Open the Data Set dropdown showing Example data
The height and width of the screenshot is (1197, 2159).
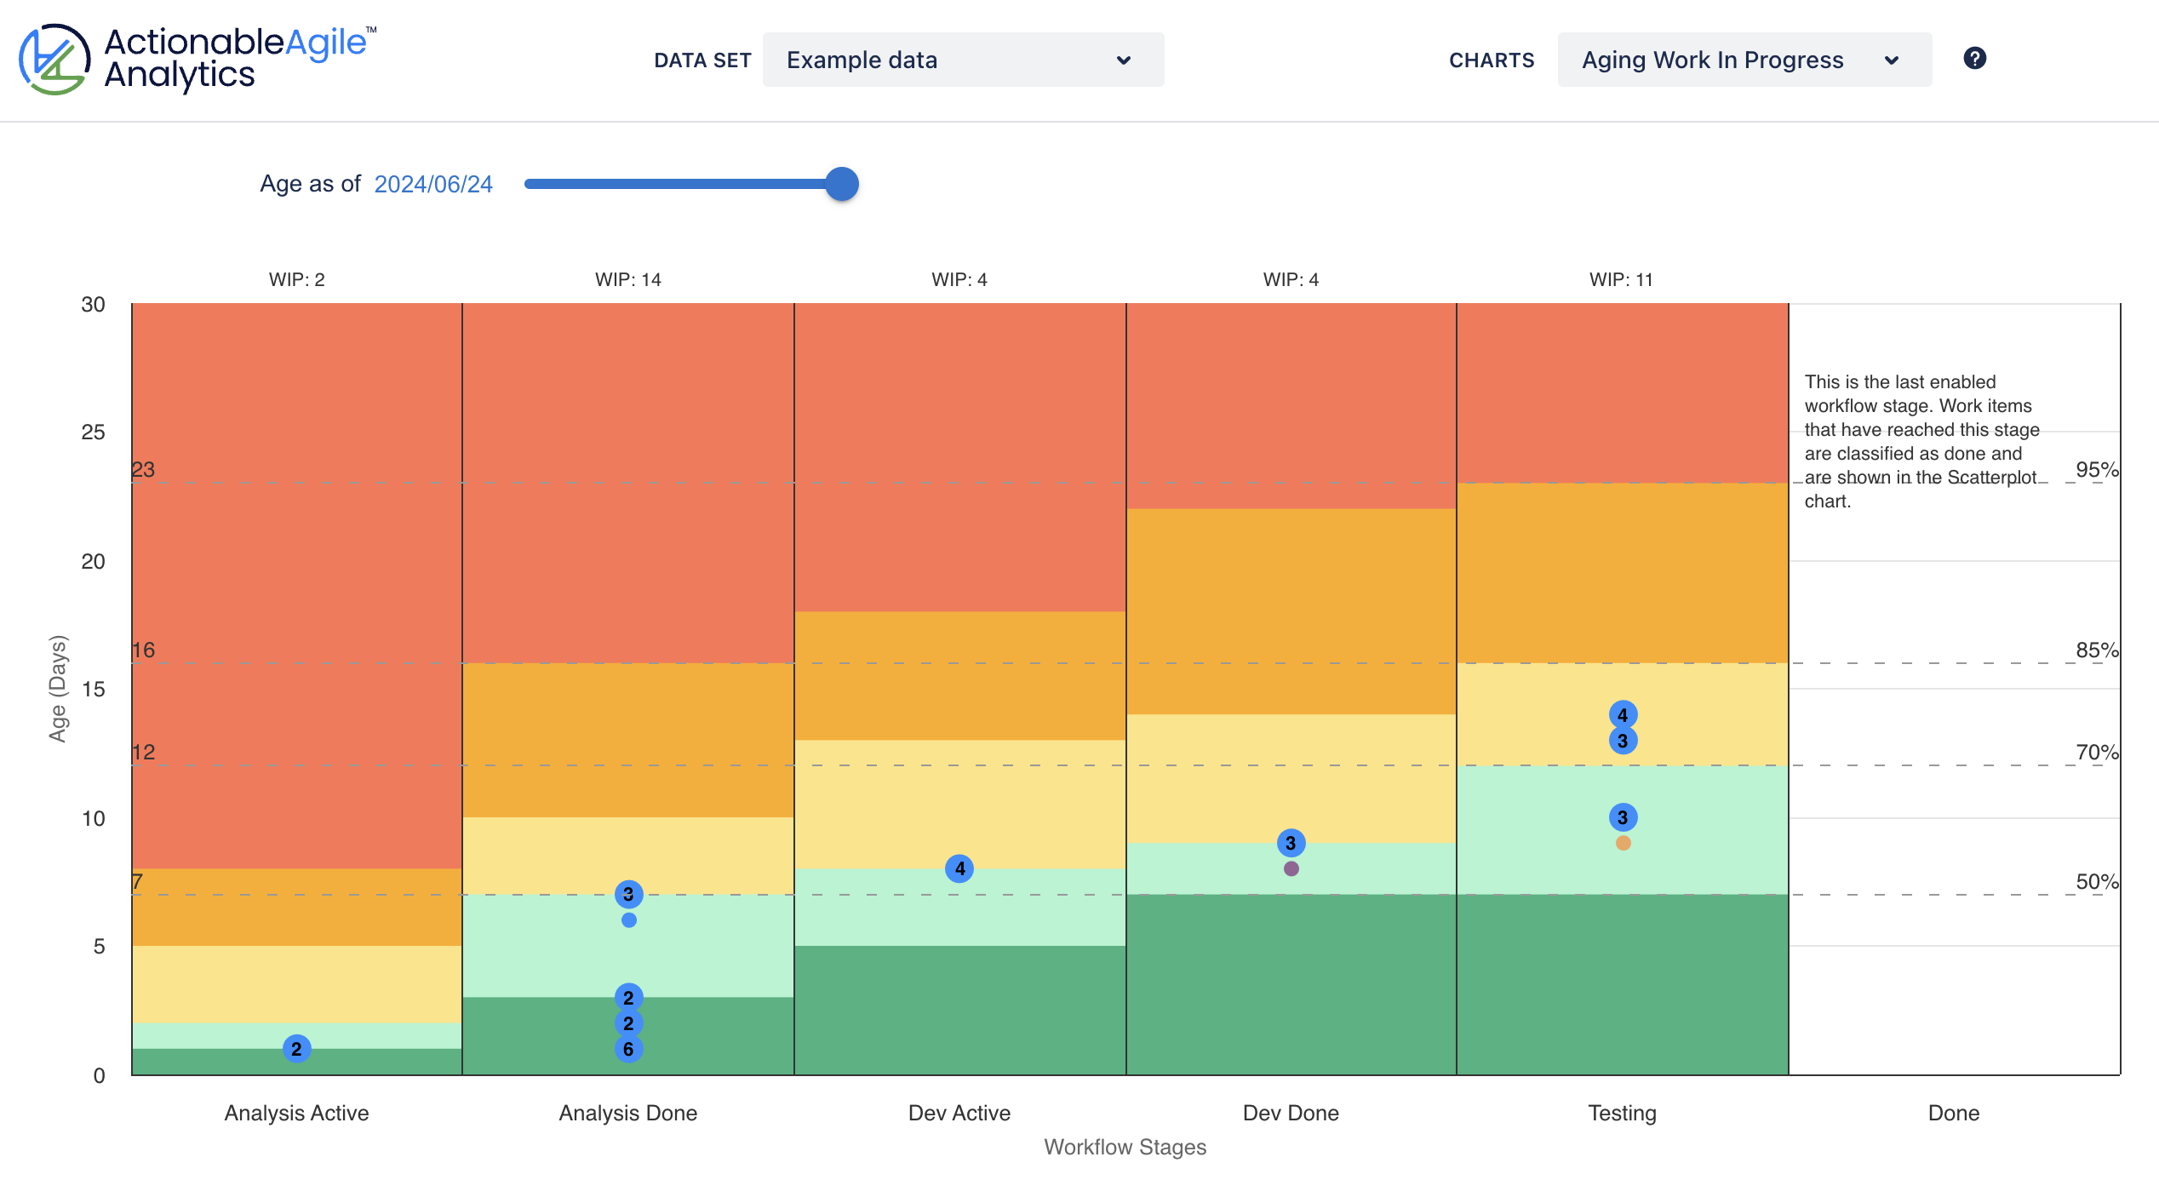963,60
